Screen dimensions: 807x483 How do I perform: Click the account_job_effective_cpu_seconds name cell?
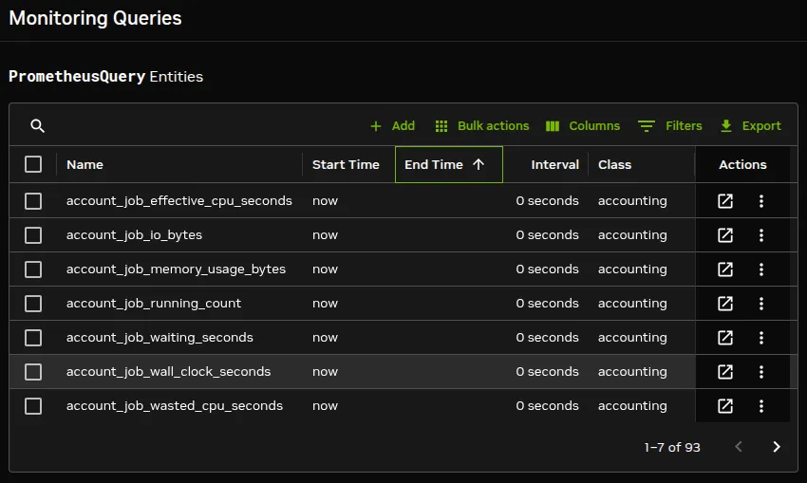(179, 200)
